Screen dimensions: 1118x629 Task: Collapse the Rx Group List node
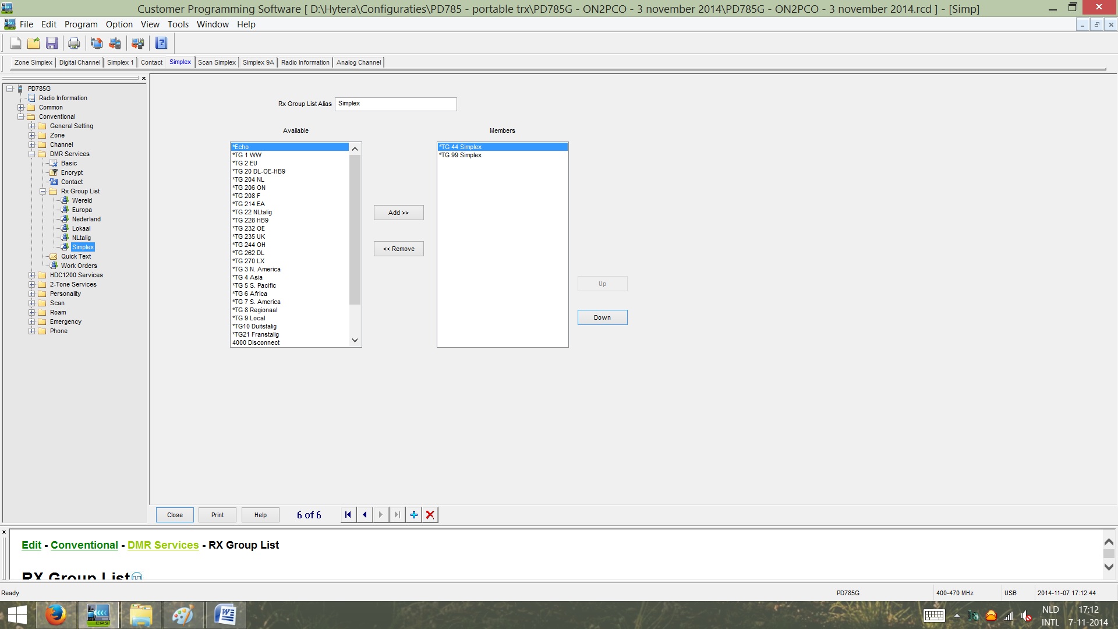(43, 191)
